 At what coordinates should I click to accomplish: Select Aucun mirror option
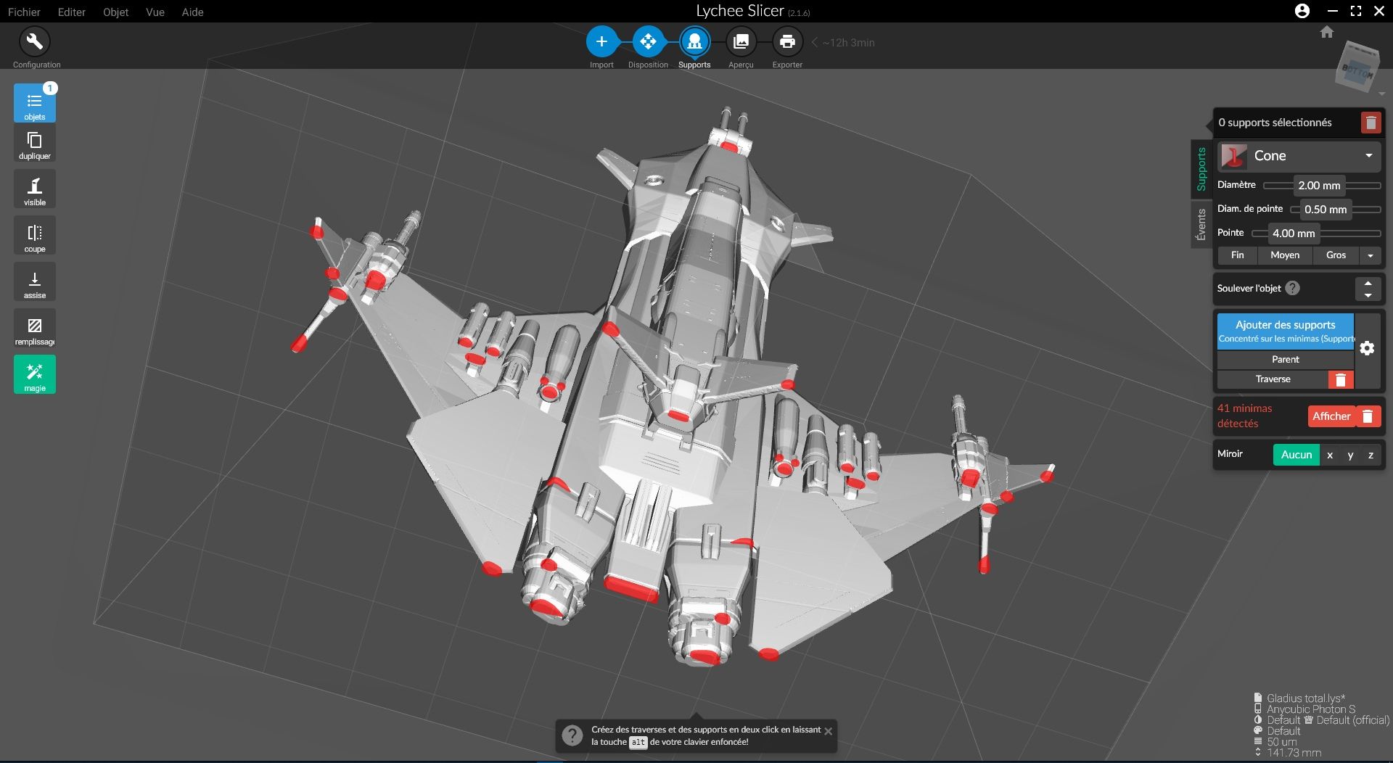1296,455
